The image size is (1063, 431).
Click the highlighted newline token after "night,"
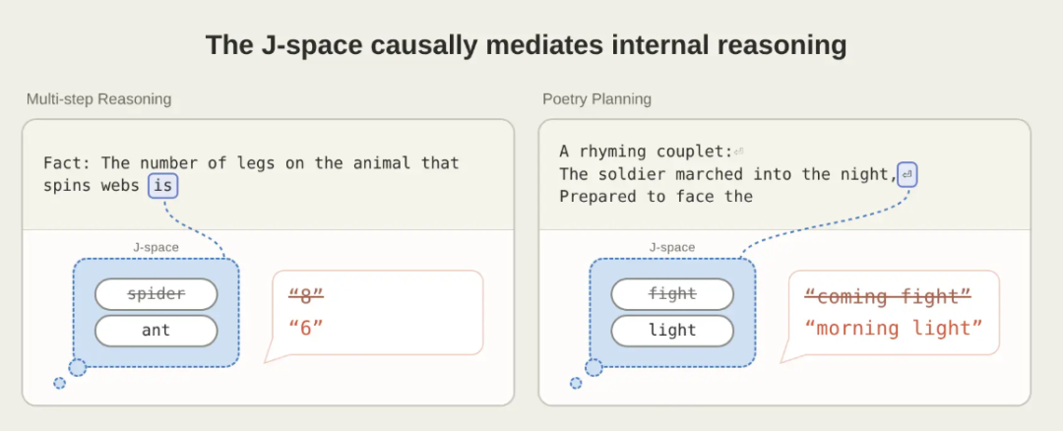pyautogui.click(x=907, y=174)
